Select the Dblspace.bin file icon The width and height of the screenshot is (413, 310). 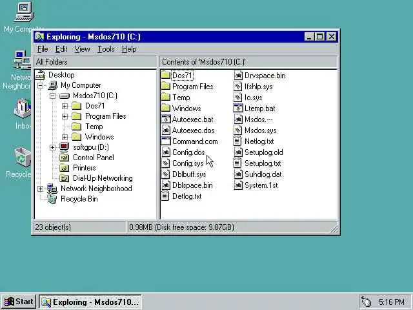point(165,185)
